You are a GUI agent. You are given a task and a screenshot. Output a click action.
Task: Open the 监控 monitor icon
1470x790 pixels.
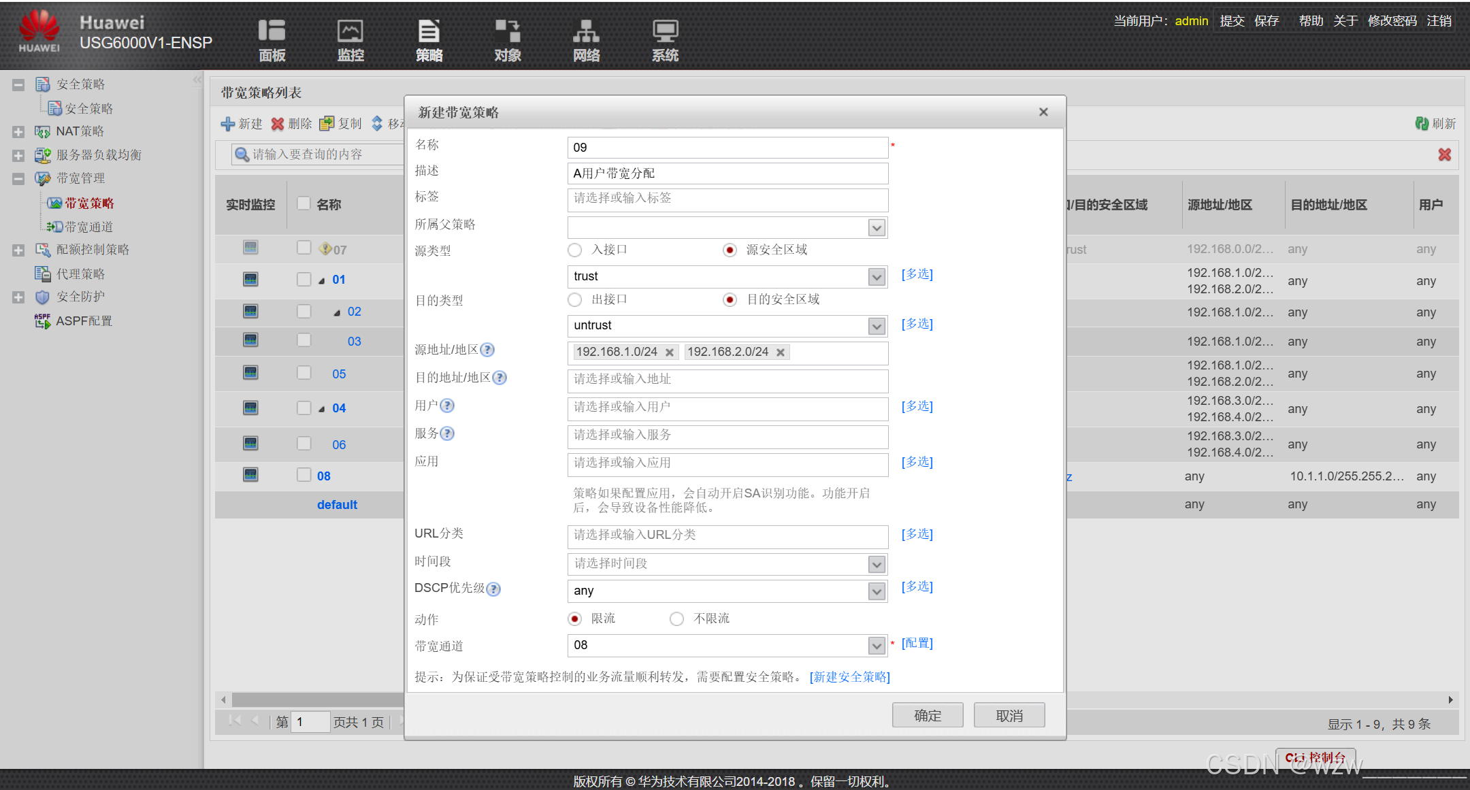(350, 31)
